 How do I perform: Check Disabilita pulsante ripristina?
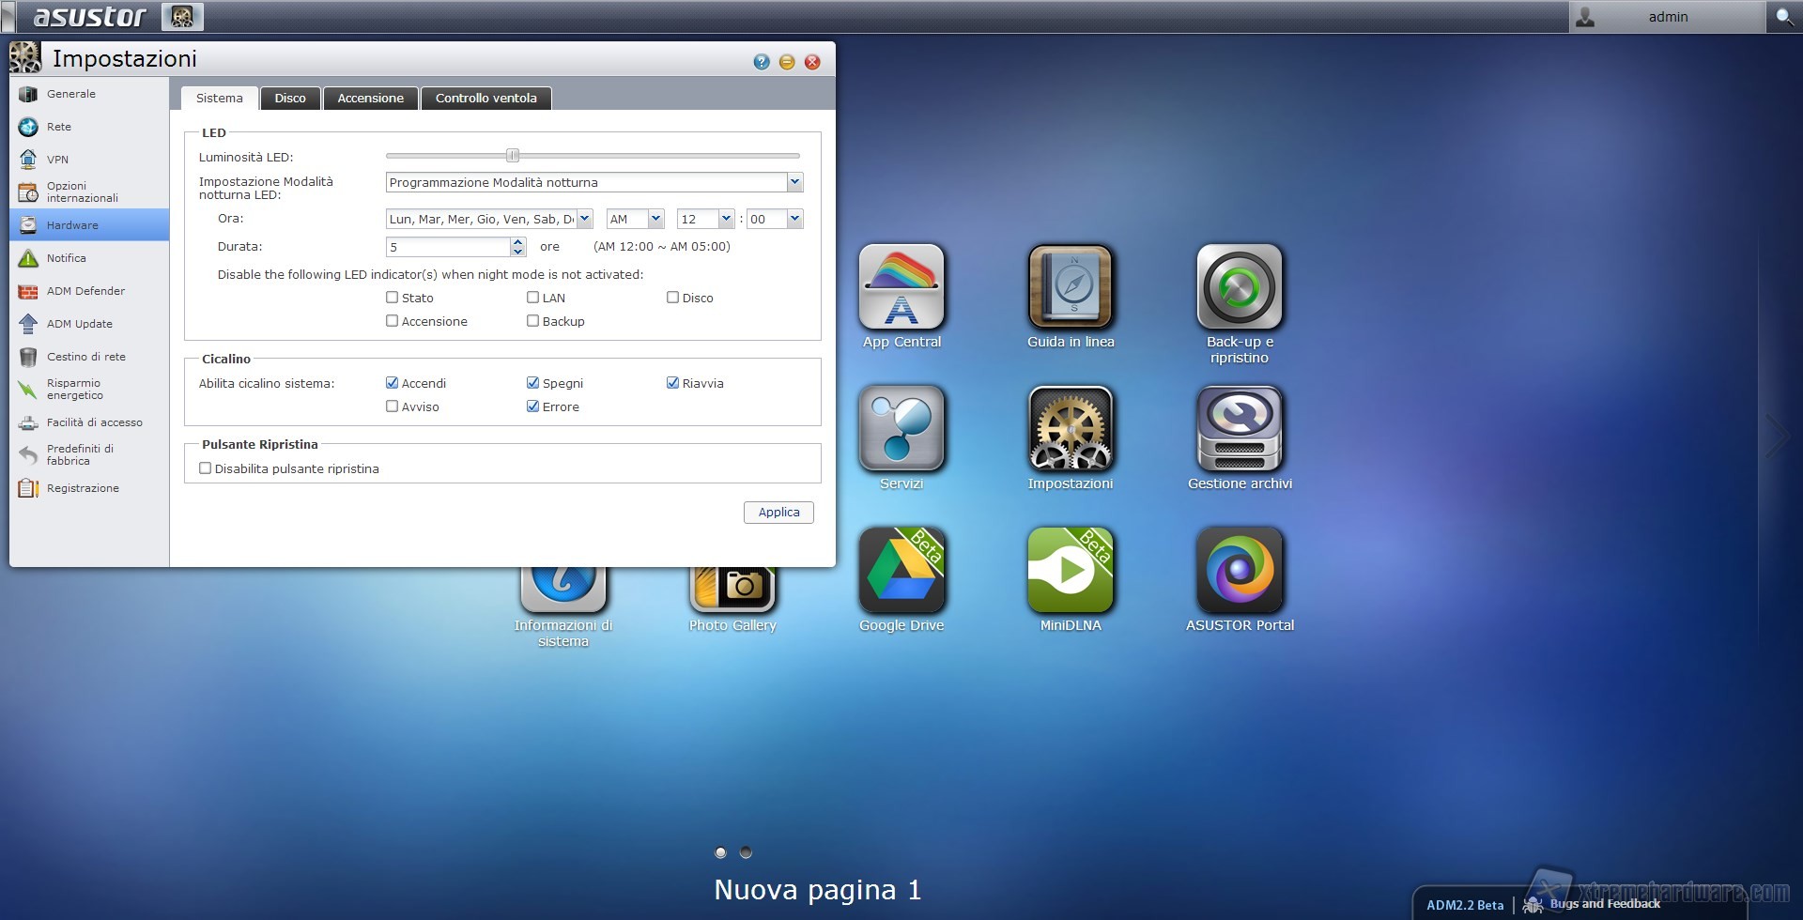206,468
